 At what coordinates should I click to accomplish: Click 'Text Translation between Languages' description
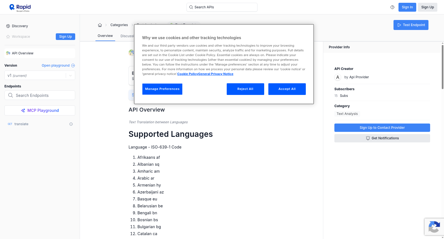pyautogui.click(x=158, y=122)
